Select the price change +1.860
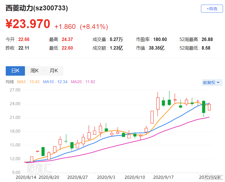The height and width of the screenshot is (182, 225). click(x=65, y=27)
